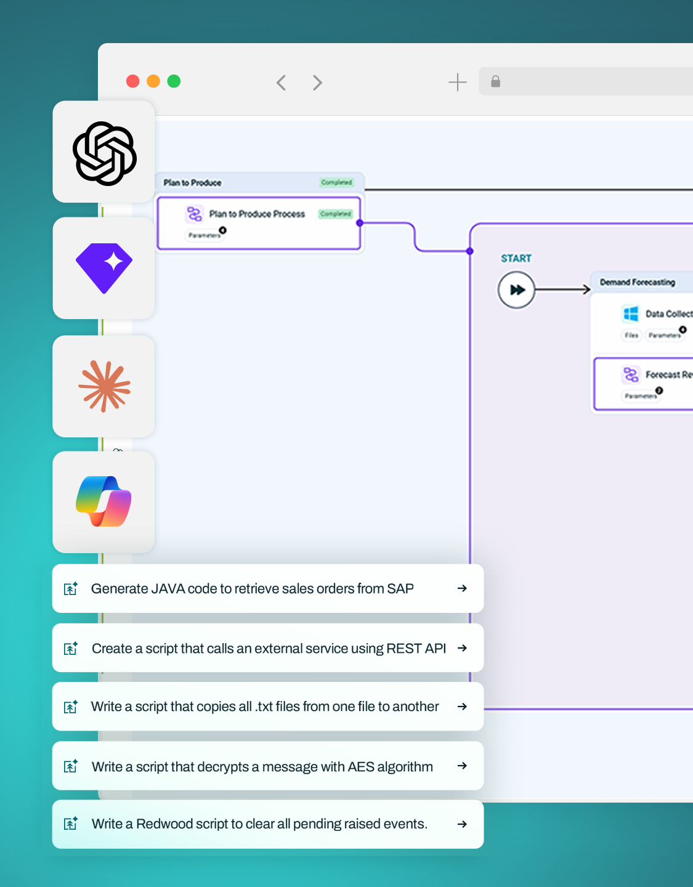The image size is (693, 887).
Task: Click the Plan to Produce Process step name
Action: click(257, 214)
